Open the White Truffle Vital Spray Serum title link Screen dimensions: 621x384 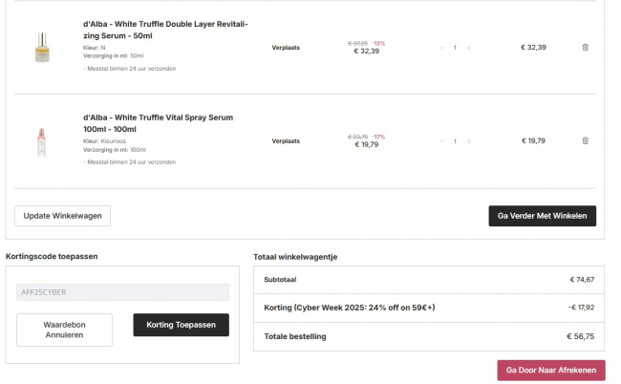coord(158,123)
